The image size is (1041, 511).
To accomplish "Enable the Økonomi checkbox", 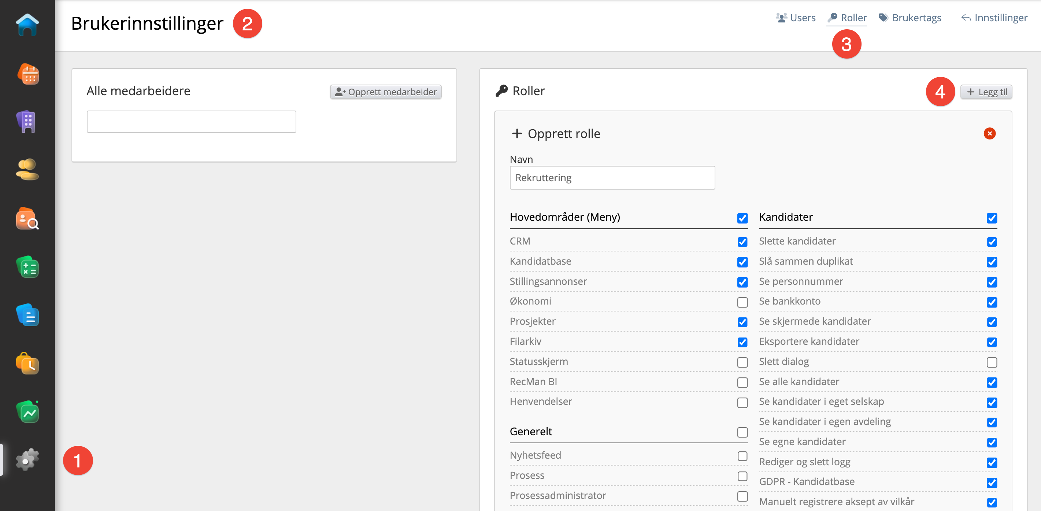I will click(x=742, y=302).
